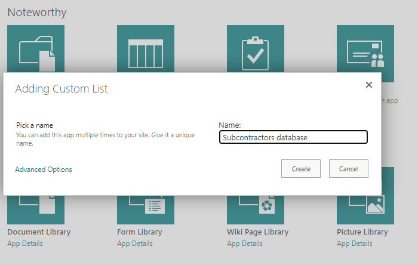Open App Details under Form Library
The height and width of the screenshot is (265, 418).
click(135, 244)
